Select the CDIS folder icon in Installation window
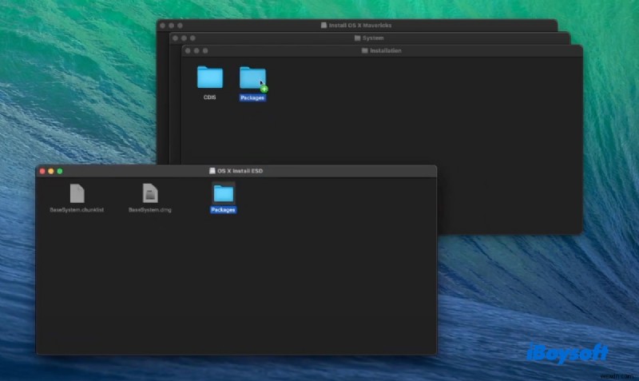 210,77
